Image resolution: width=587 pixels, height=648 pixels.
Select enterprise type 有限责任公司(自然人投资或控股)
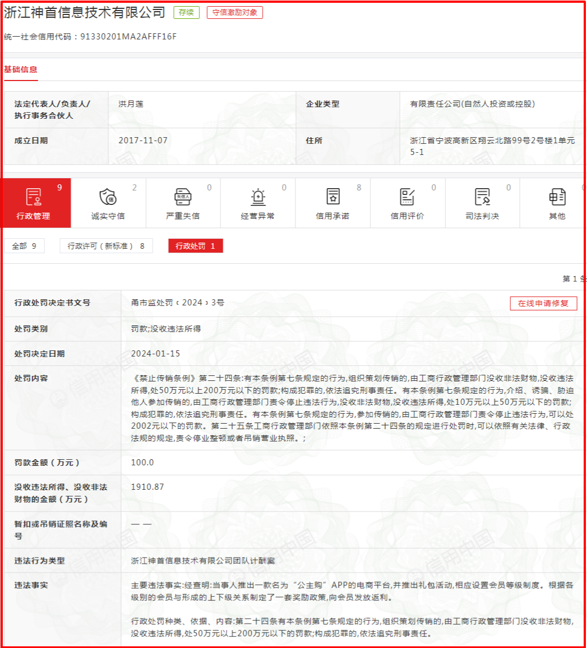[x=473, y=104]
